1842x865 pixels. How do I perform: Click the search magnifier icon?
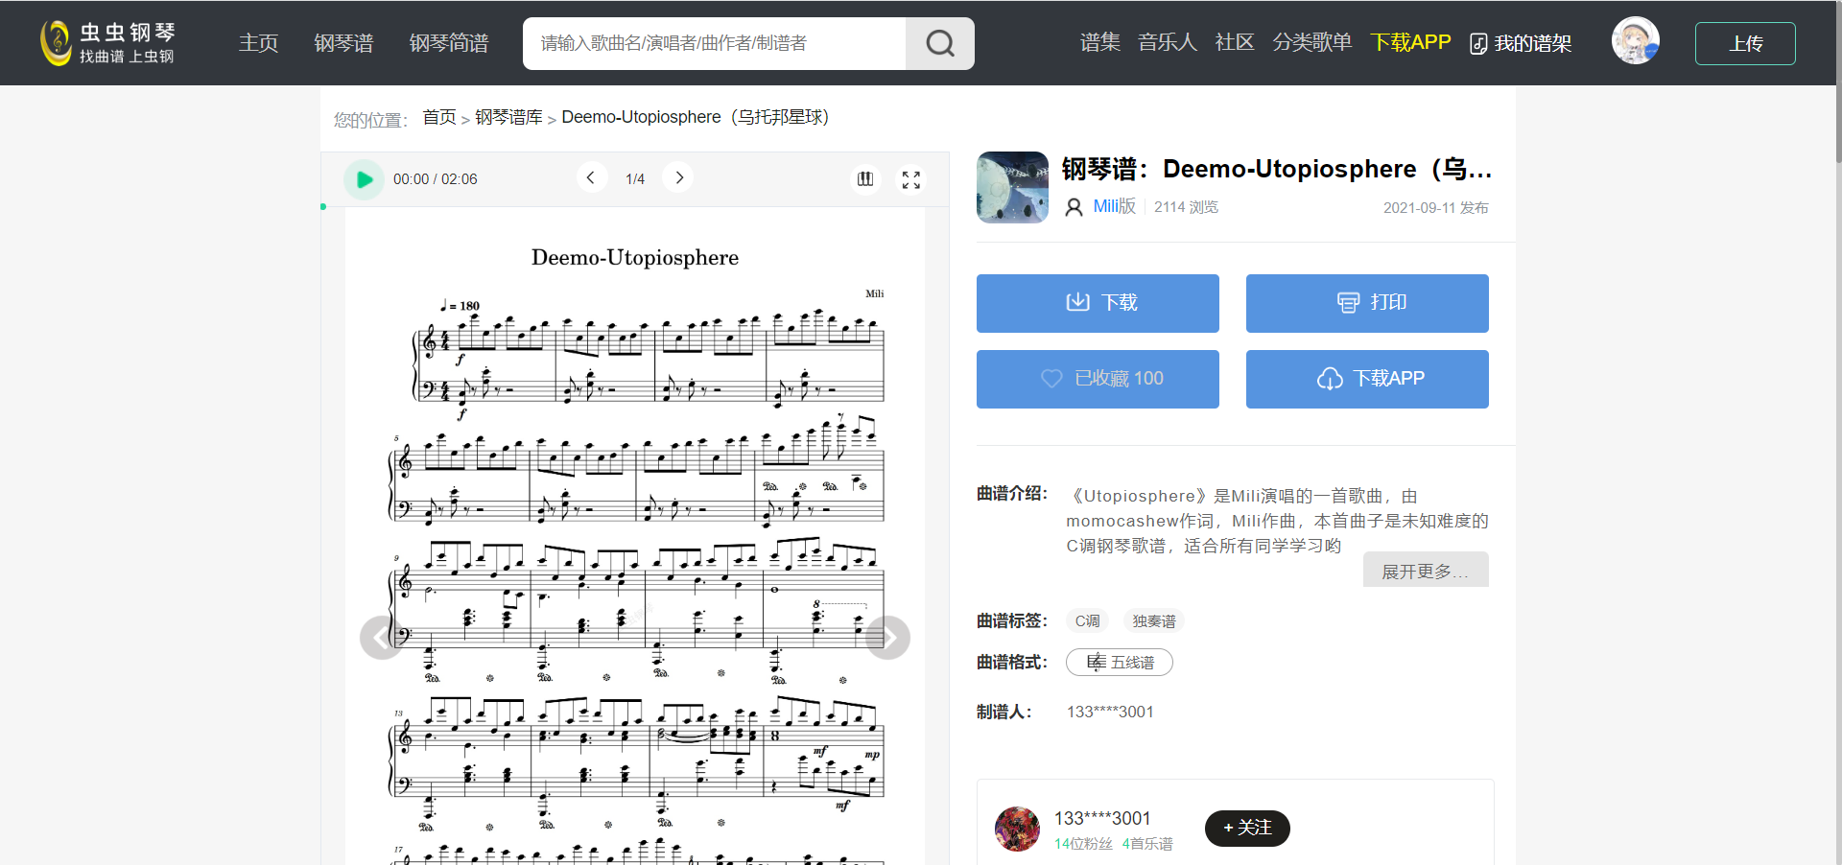click(940, 43)
